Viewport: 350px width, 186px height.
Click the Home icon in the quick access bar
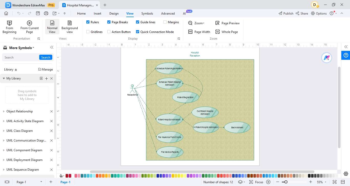click(6, 13)
